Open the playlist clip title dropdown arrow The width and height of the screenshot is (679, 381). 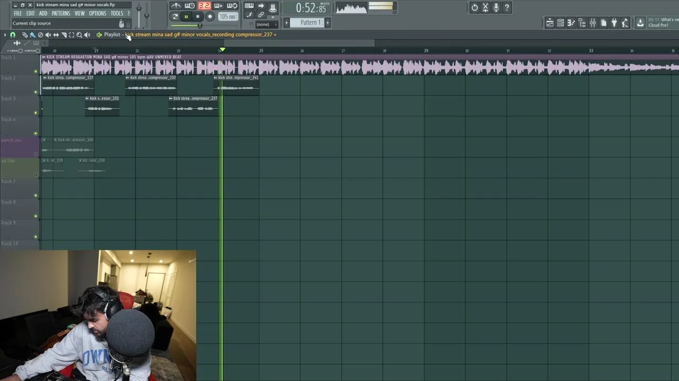(x=275, y=35)
